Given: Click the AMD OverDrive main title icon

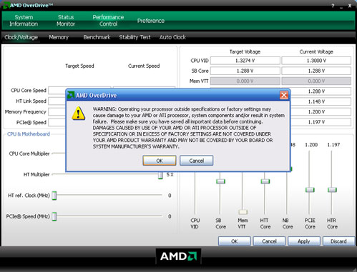Looking at the screenshot, I should (x=6, y=5).
